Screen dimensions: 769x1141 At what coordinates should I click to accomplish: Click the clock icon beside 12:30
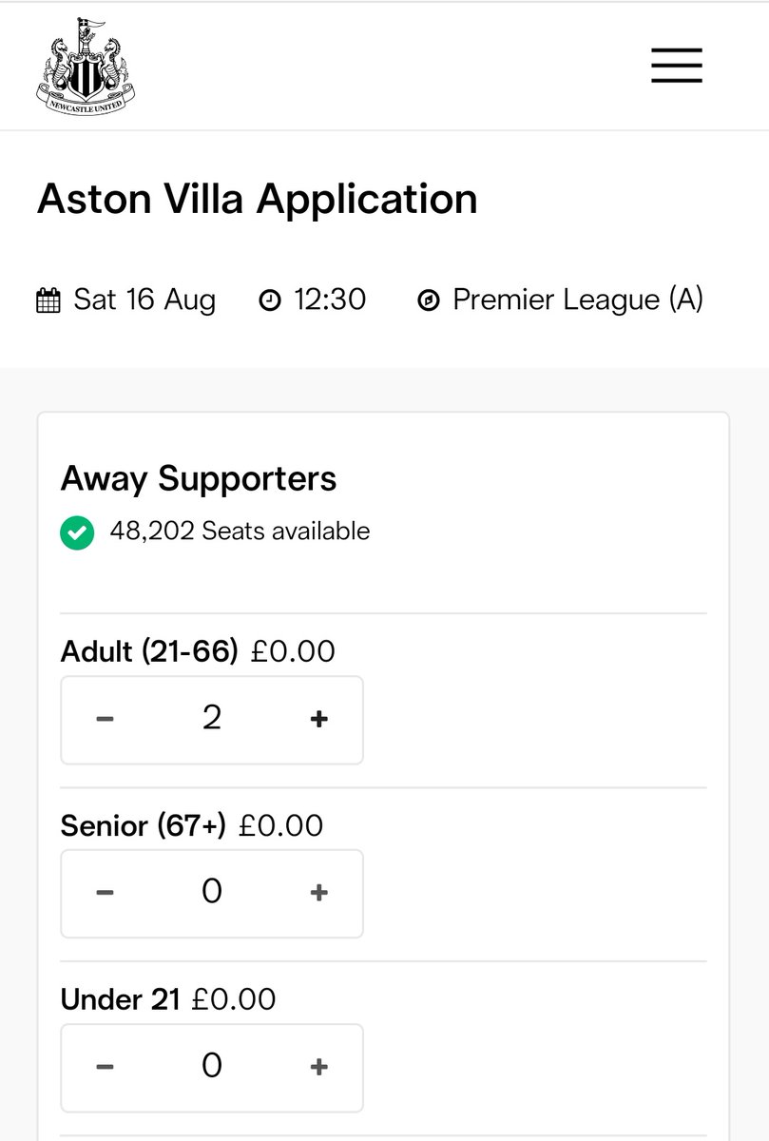270,301
